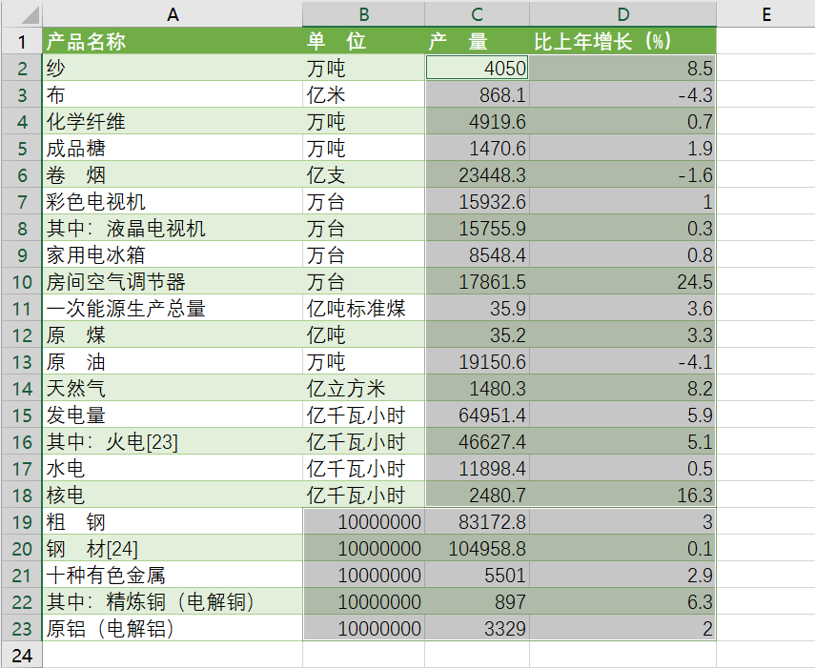
Task: Click cell with value 104958.8
Action: (477, 549)
